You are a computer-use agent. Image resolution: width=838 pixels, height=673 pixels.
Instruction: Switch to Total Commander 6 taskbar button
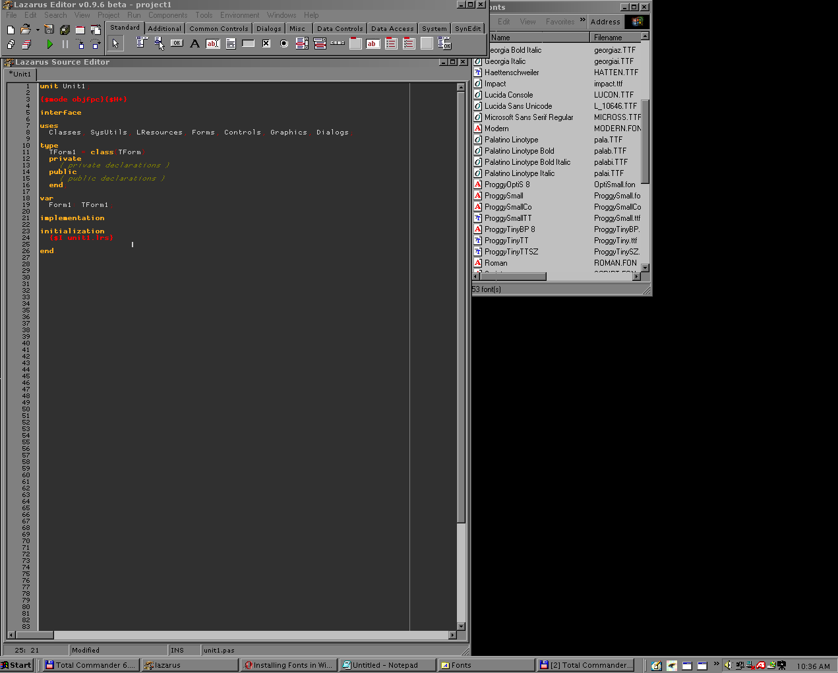click(x=91, y=665)
